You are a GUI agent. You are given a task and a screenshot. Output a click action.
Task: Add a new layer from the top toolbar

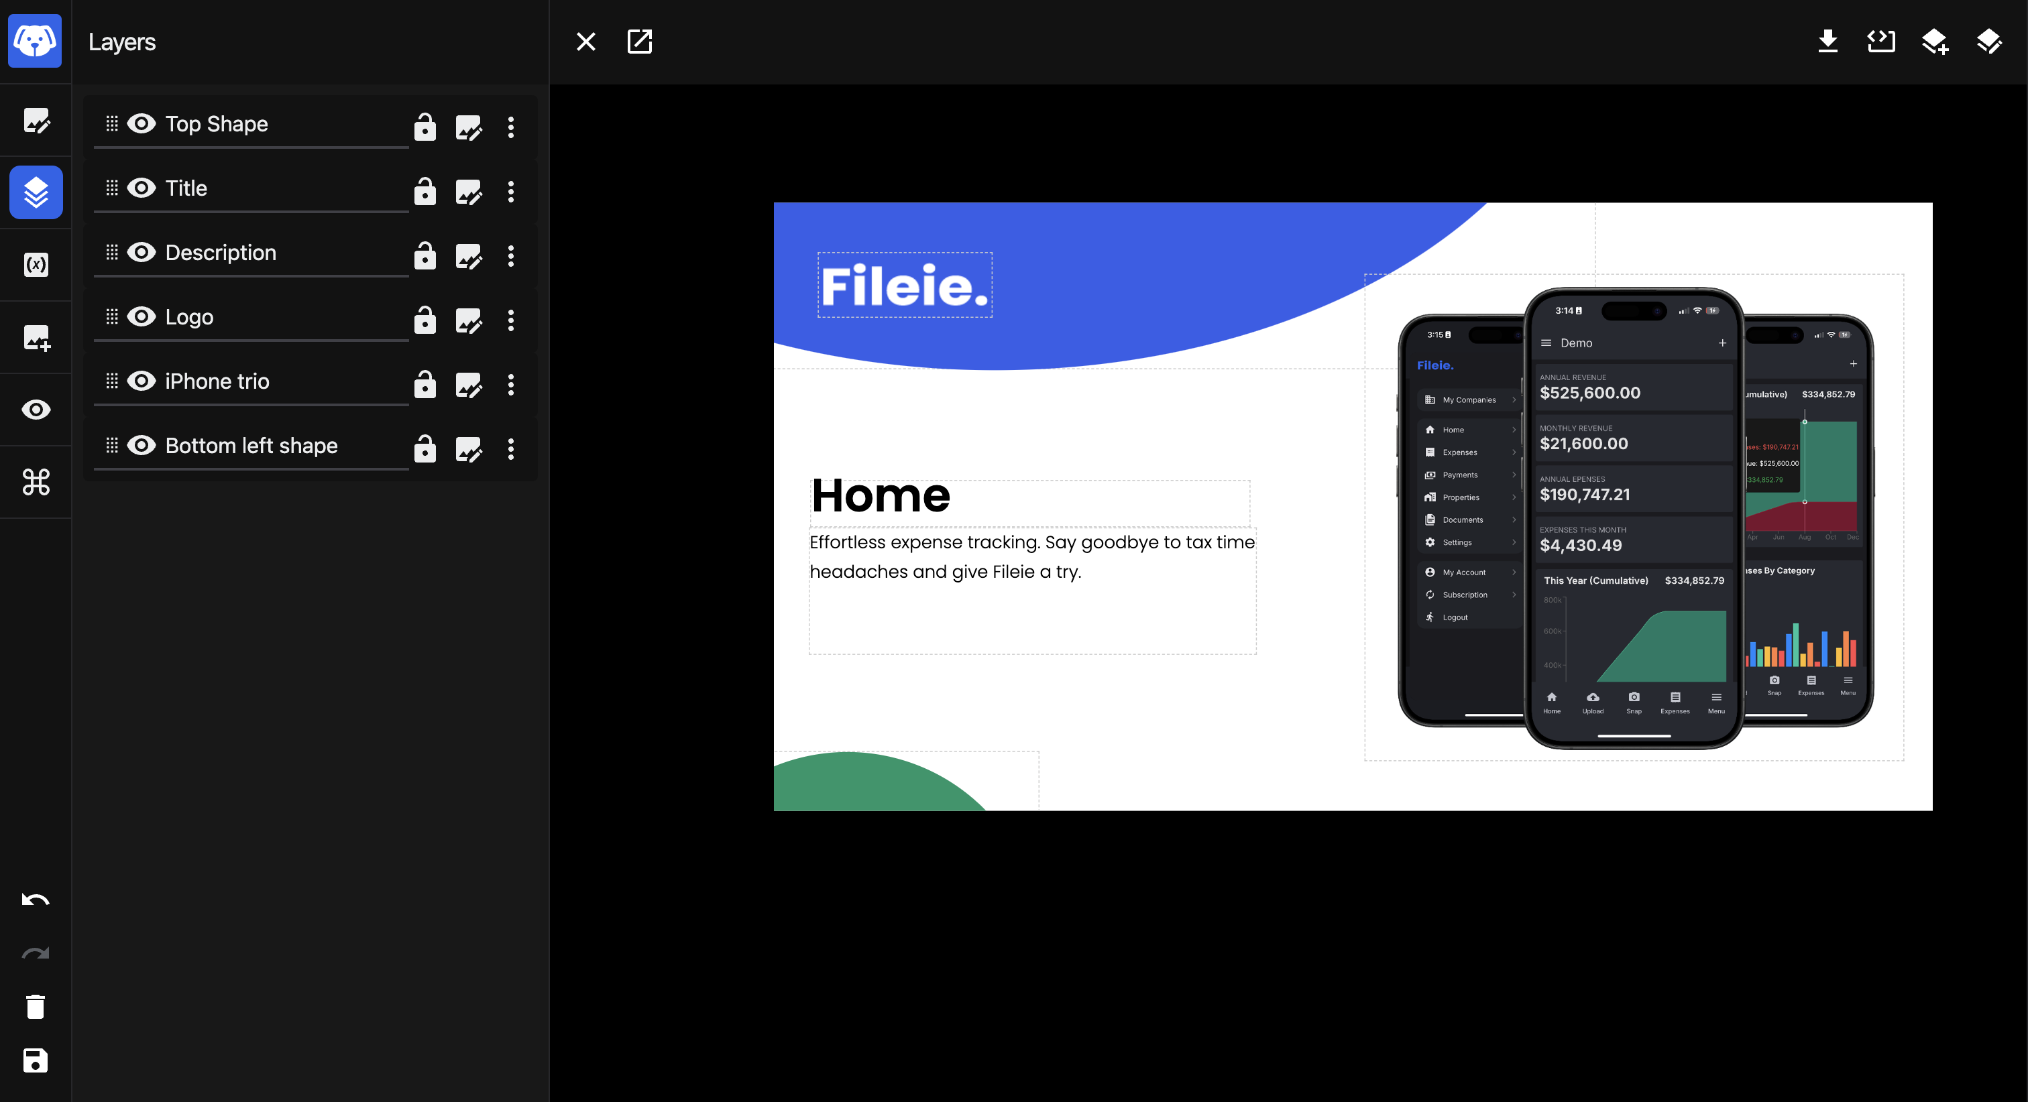point(1935,42)
